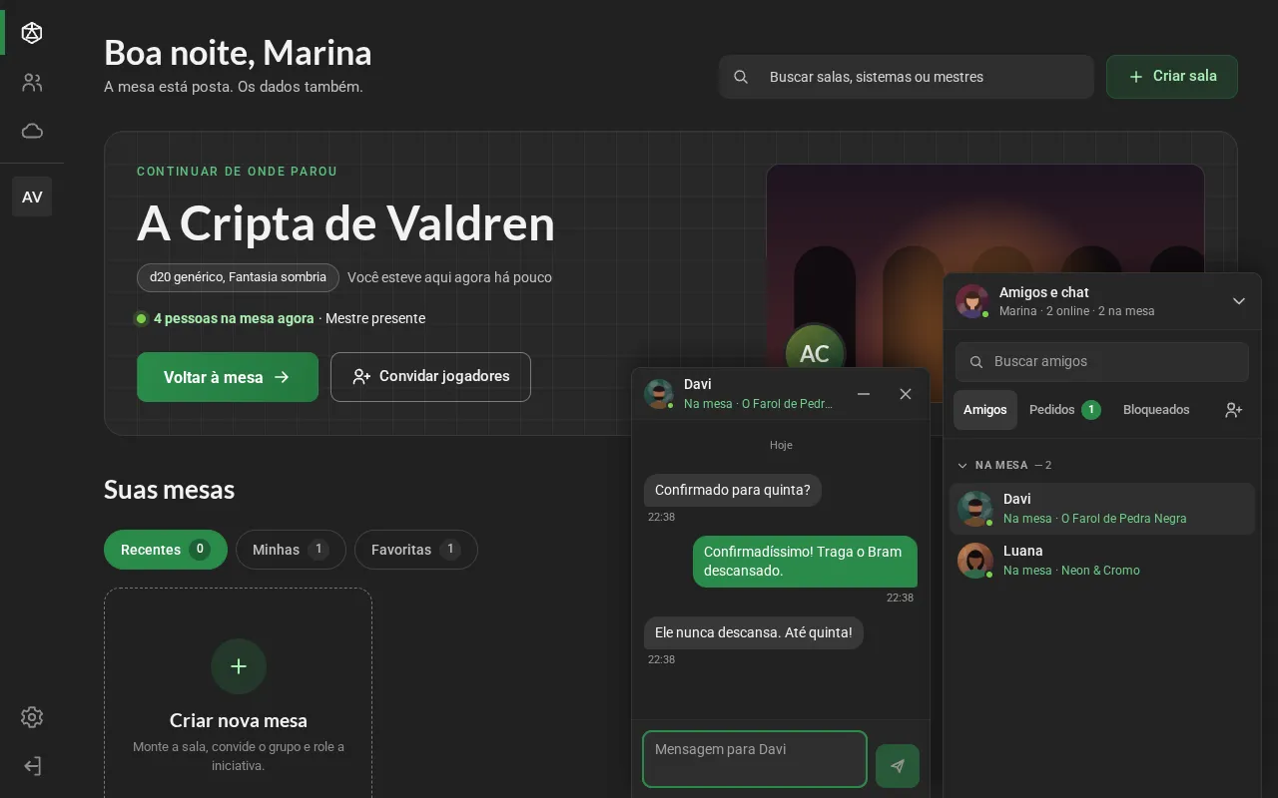The image size is (1278, 798).
Task: Click the 'Ele nunca descansa' message
Action: pyautogui.click(x=754, y=632)
